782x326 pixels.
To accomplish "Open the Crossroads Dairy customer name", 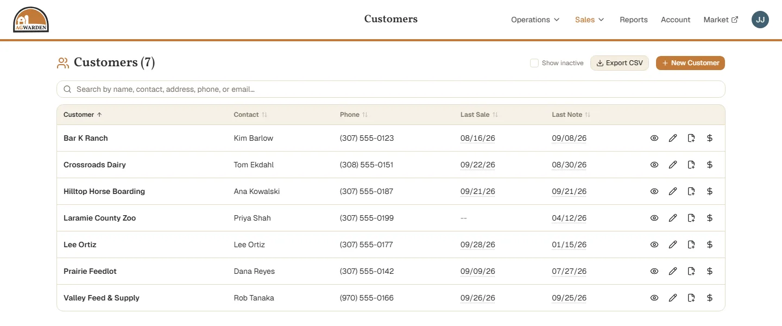I will pos(94,165).
